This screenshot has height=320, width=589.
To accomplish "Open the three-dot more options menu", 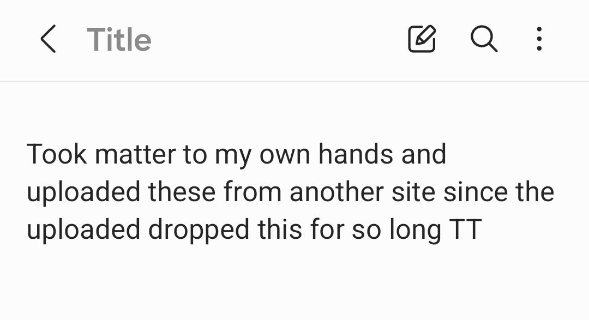I will coord(539,39).
